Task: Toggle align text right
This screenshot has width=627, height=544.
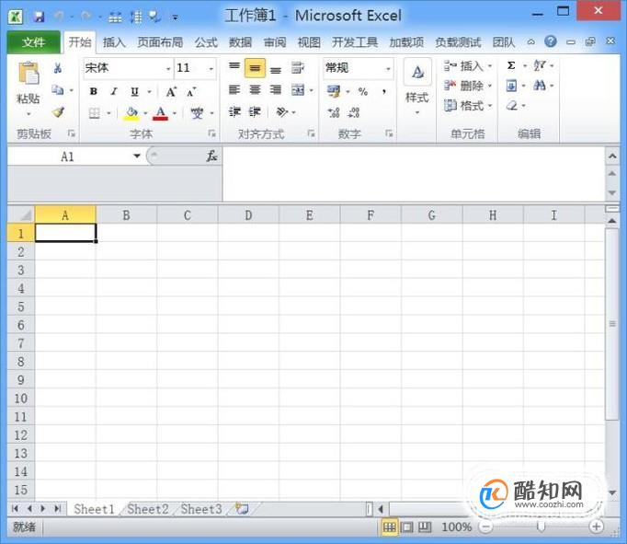Action: click(x=276, y=89)
